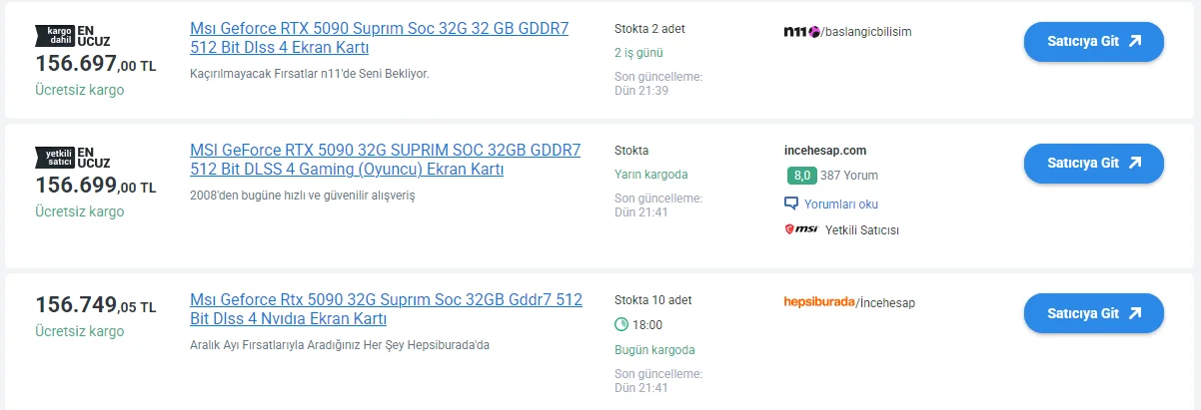Click the incehesap.com seller name

pos(825,151)
